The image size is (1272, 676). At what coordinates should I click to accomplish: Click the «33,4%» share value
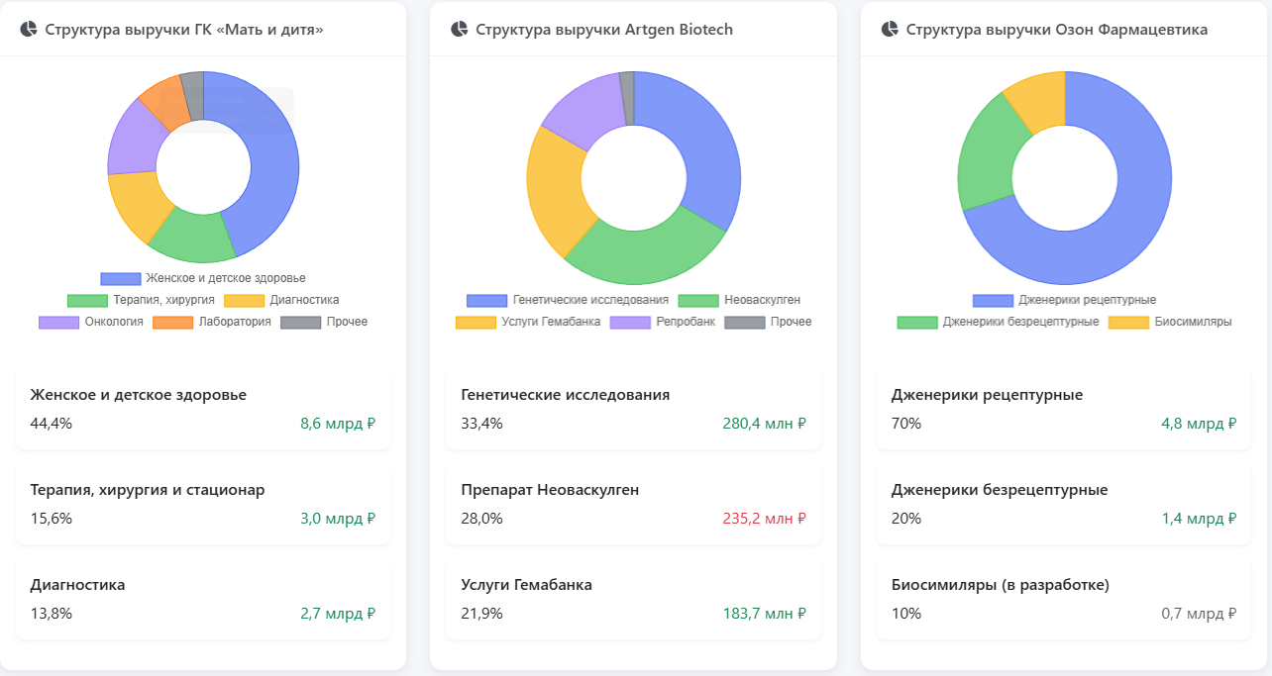click(482, 423)
